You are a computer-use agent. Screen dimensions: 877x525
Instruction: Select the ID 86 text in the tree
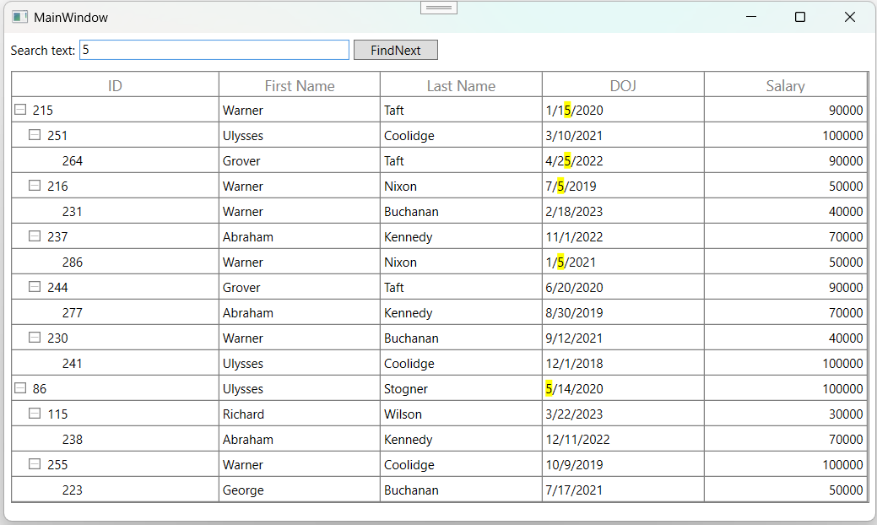pos(39,388)
